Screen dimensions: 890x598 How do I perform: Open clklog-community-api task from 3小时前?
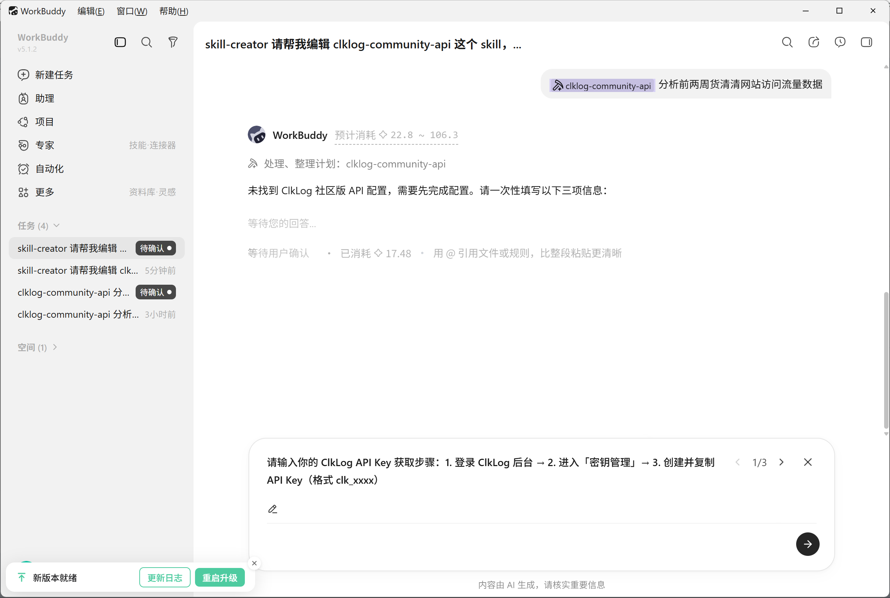(96, 315)
